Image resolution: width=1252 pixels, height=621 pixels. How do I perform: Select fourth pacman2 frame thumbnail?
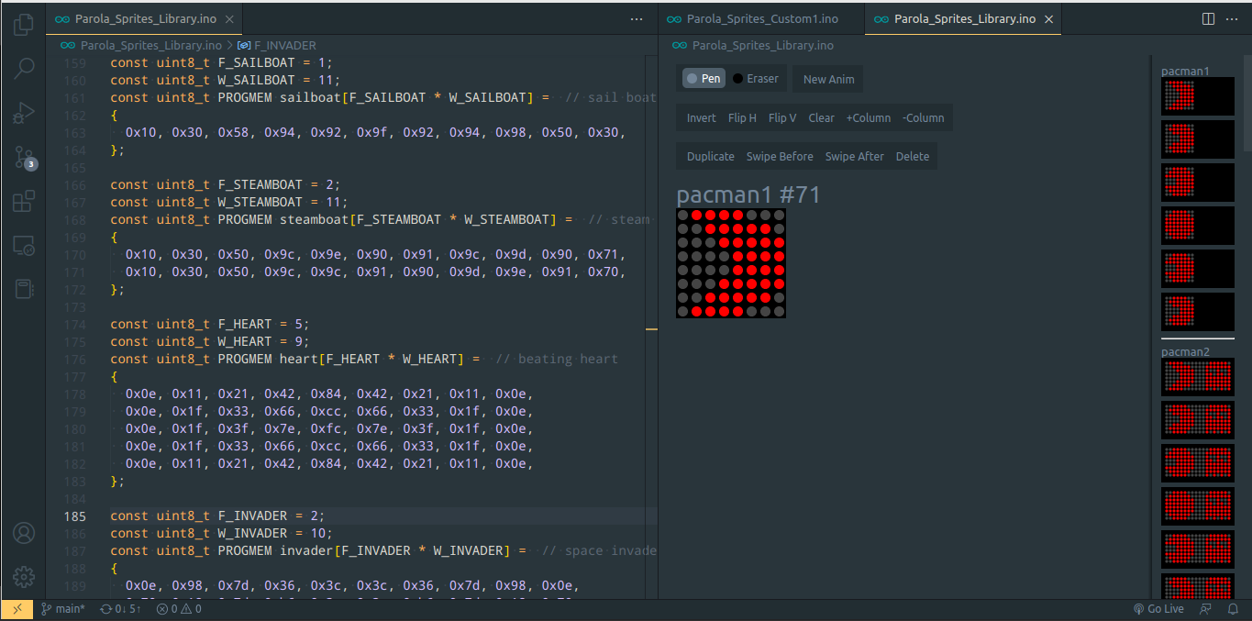click(x=1198, y=505)
